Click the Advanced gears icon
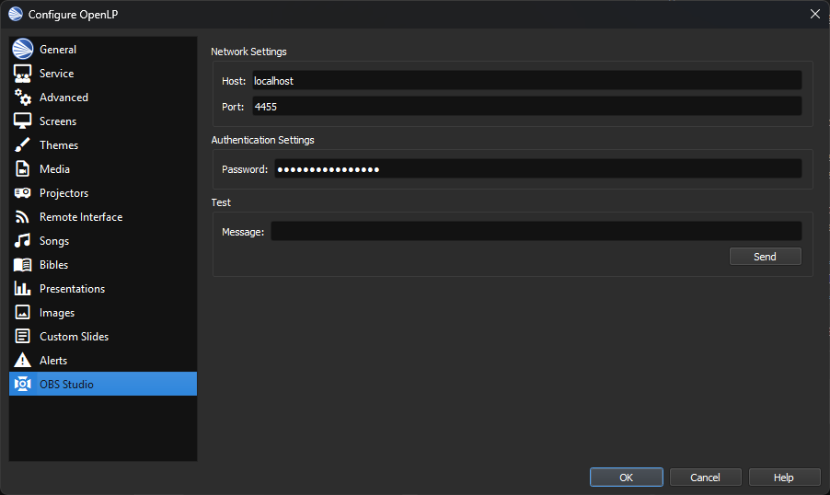Viewport: 830px width, 495px height. click(x=23, y=98)
